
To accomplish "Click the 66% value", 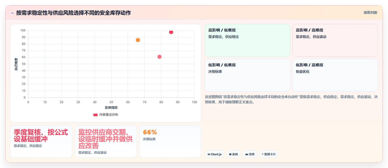I will [150, 132].
